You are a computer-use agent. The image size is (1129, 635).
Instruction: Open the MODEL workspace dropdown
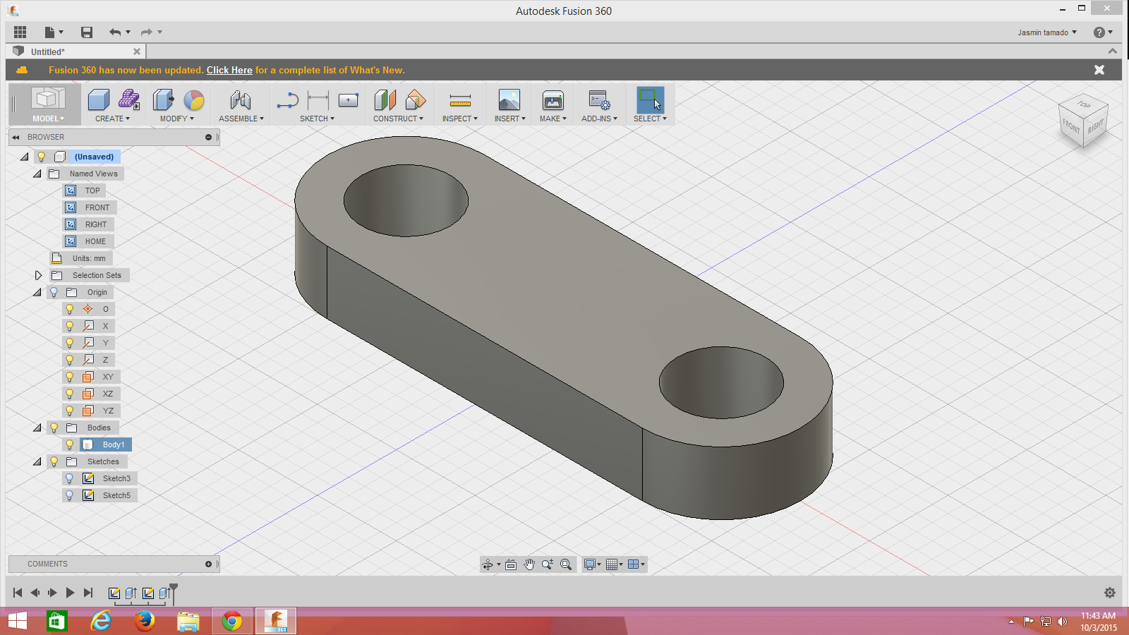coord(48,119)
